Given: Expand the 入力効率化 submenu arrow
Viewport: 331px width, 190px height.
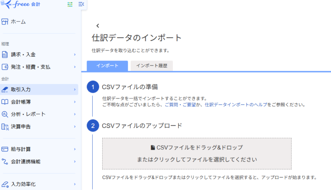Looking at the screenshot, I should [74, 184].
